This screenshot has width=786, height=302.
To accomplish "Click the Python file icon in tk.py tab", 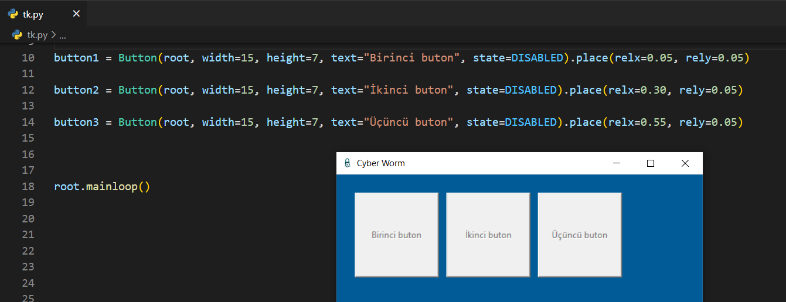I will (x=13, y=15).
